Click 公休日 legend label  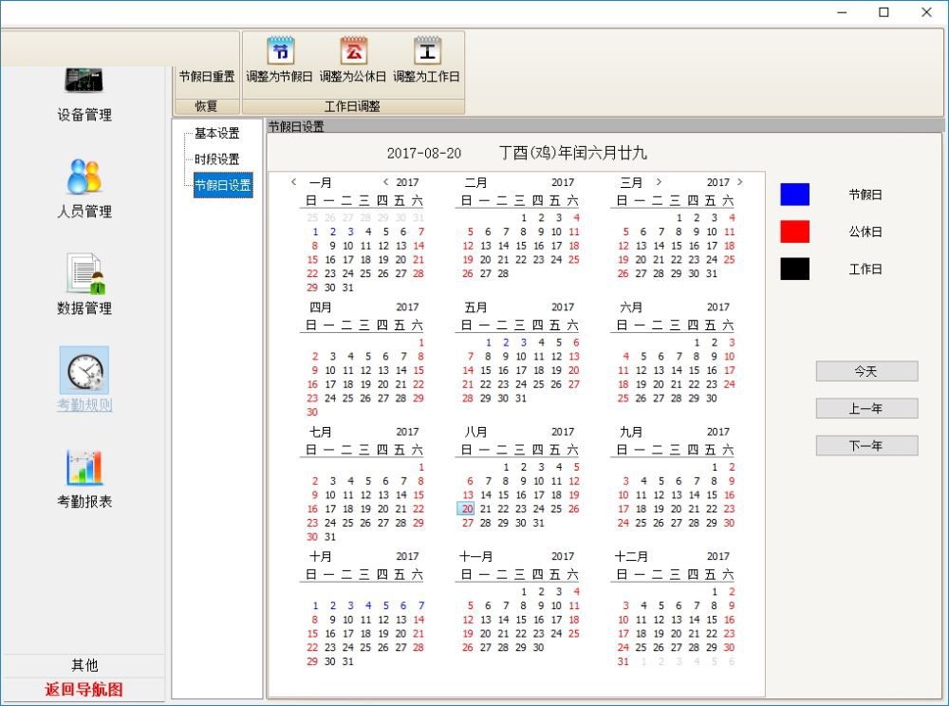(865, 232)
